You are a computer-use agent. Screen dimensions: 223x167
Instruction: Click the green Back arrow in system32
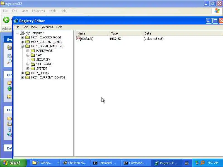point(6,20)
